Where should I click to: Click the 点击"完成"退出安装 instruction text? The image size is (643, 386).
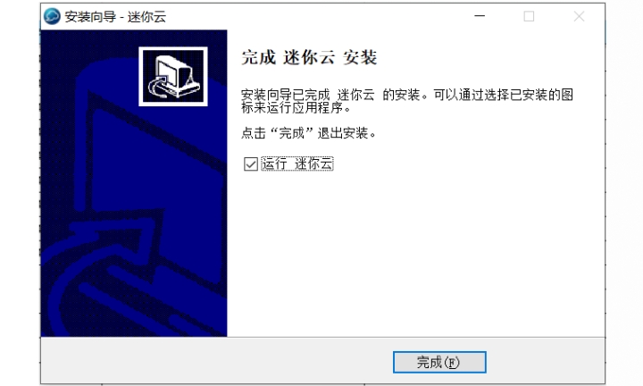(308, 133)
